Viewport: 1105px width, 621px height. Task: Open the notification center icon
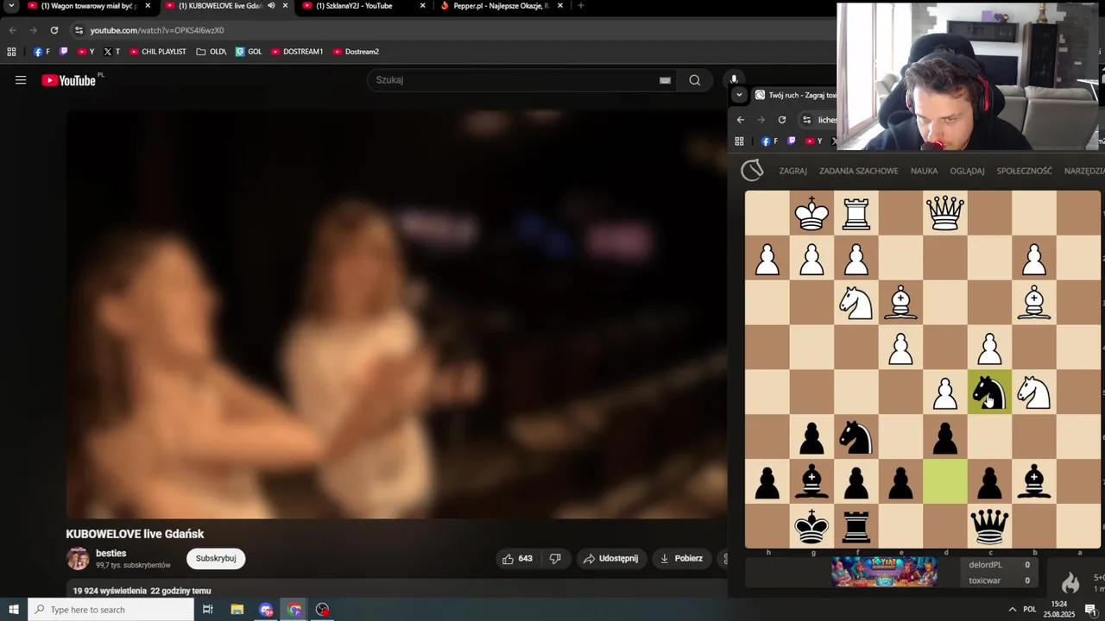coord(1090,610)
